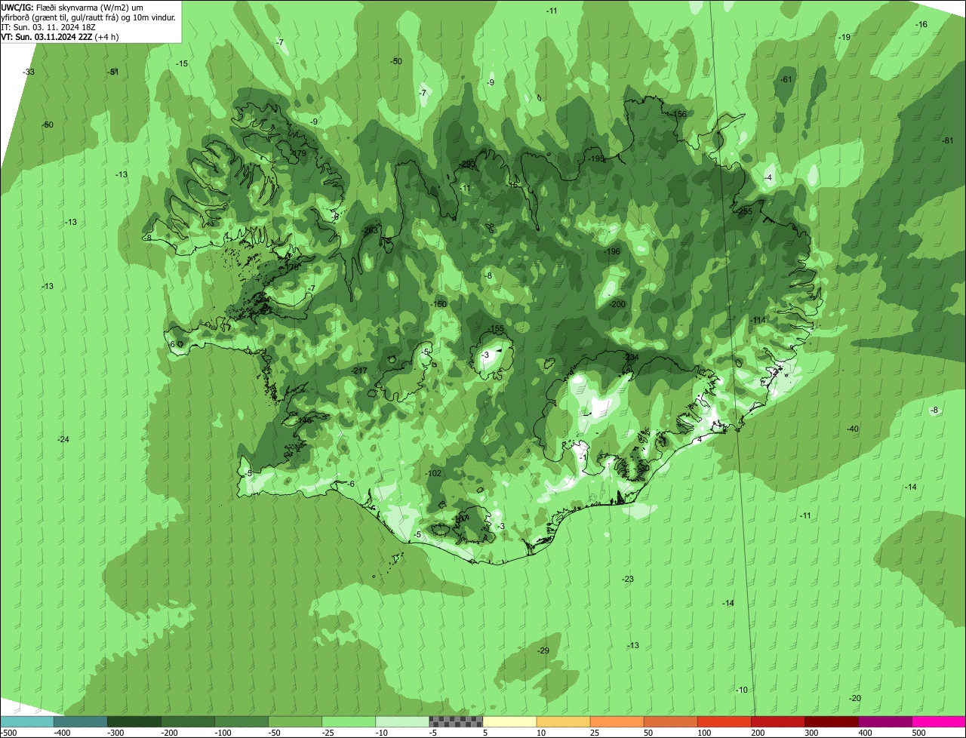Click the -19 value in the northeast
This screenshot has width=966, height=738.
[x=844, y=37]
